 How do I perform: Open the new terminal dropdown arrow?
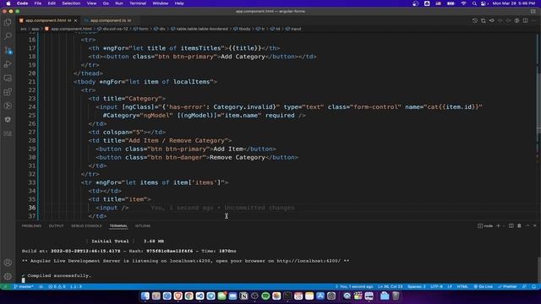504,225
